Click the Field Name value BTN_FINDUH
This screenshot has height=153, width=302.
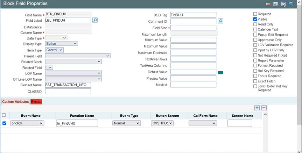69,14
